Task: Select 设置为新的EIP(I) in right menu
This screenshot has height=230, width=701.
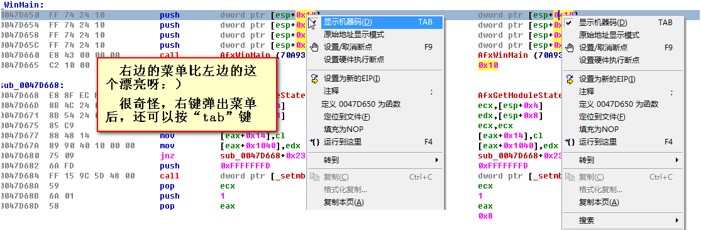Action: tap(607, 80)
